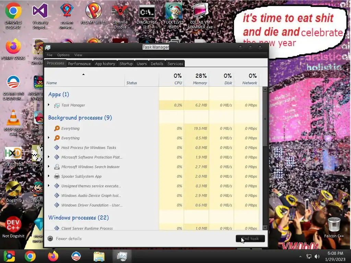This screenshot has height=263, width=351.
Task: Open the steven univer desktop shortcut
Action: point(66,16)
